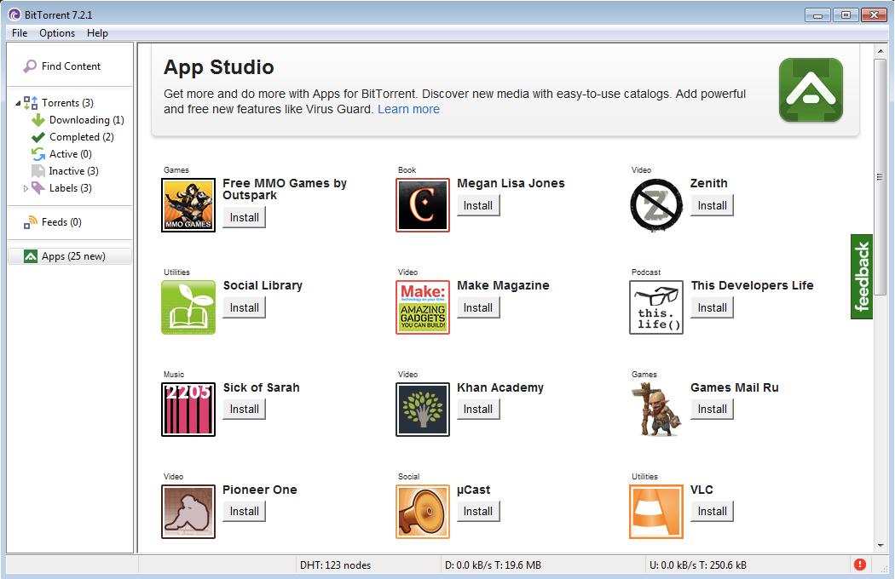The width and height of the screenshot is (895, 579).
Task: Click the VLC traffic cone icon
Action: 656,512
